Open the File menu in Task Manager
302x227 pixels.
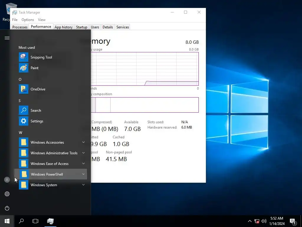coord(15,20)
